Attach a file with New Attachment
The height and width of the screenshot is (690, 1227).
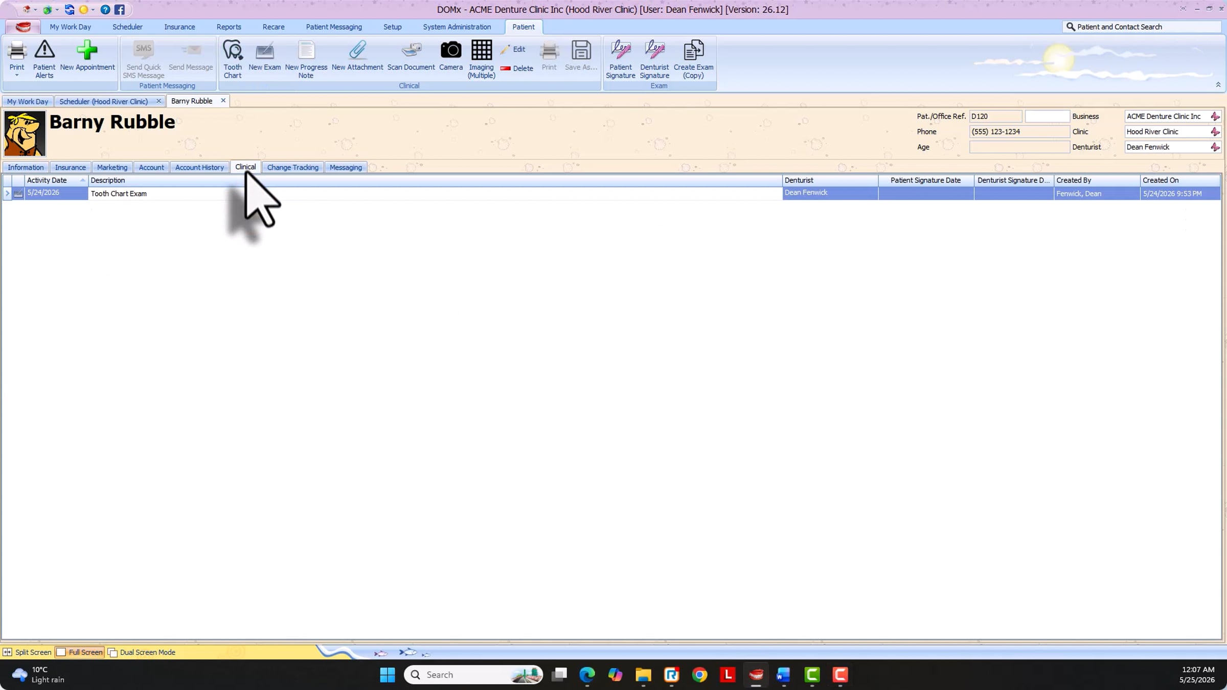pos(357,55)
